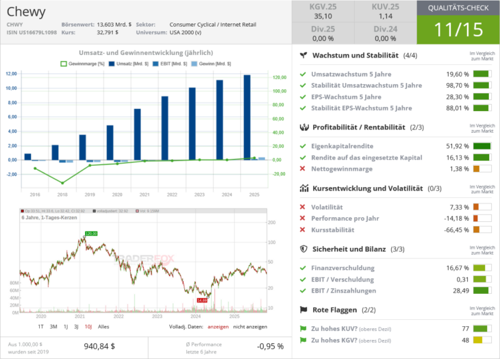Click the Umsatzwachstum 5 Jahre comparison bar
This screenshot has height=359, width=500.
482,74
